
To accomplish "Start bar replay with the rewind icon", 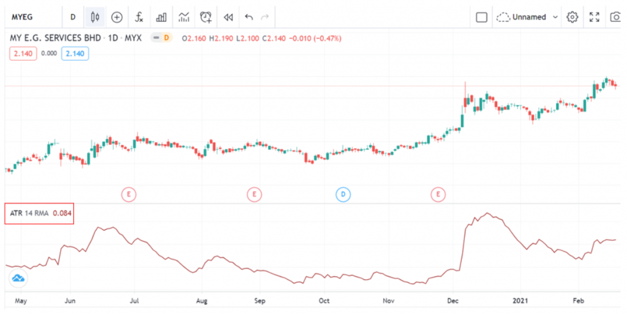I will 228,17.
